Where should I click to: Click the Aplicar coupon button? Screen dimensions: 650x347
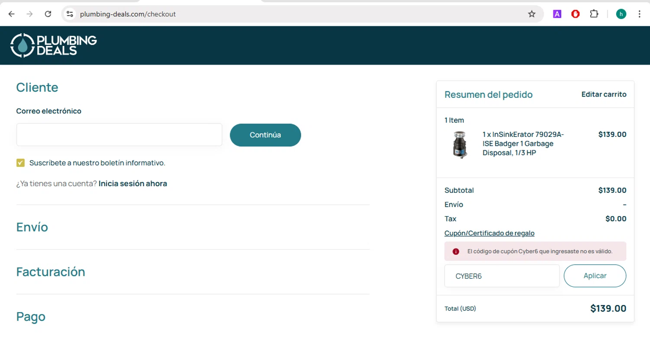[x=595, y=276]
